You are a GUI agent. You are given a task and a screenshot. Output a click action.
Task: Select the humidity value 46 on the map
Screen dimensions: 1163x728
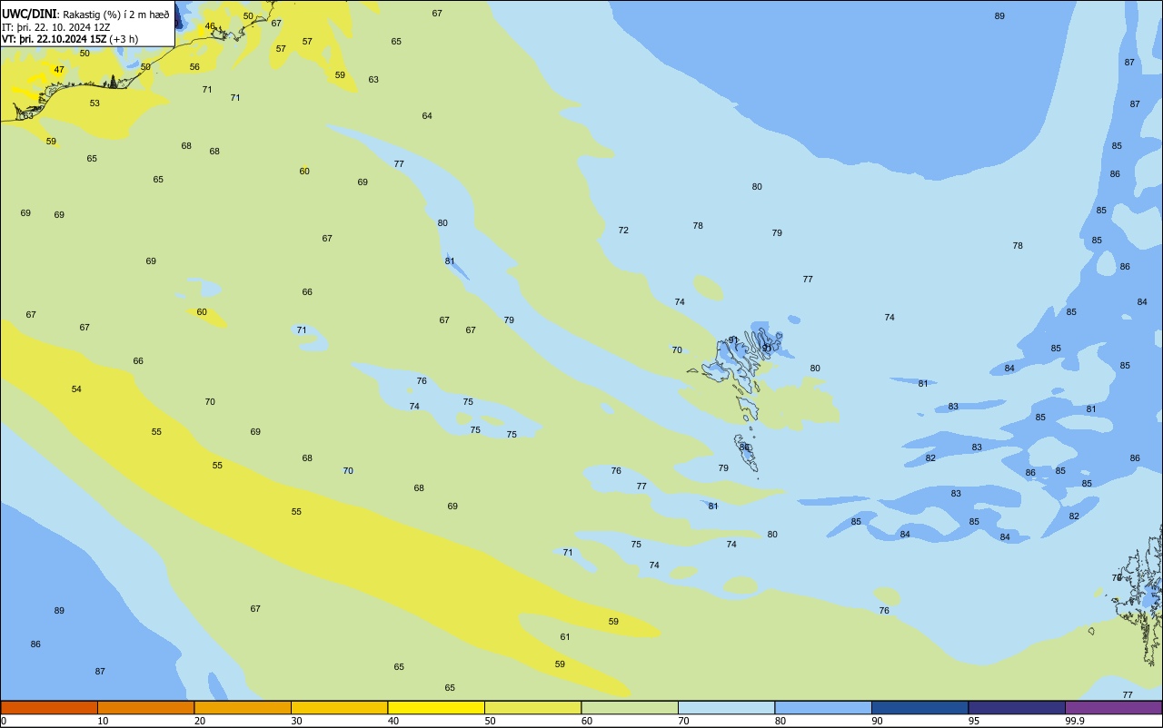(x=210, y=26)
